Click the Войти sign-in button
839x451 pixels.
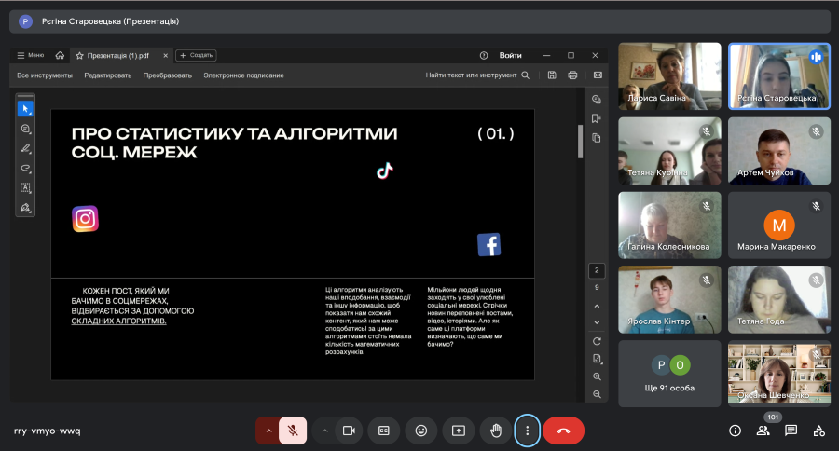511,55
